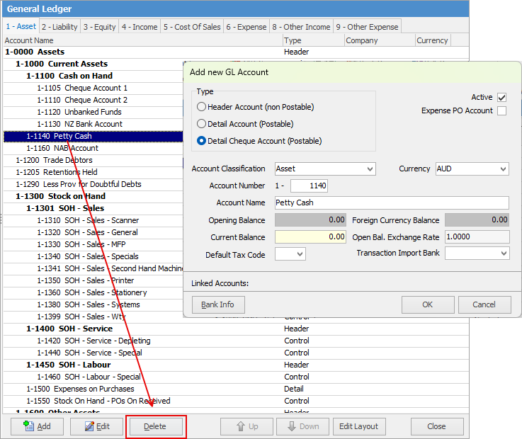This screenshot has height=439, width=522.
Task: Enable the Expense PO Account checkbox
Action: (501, 110)
